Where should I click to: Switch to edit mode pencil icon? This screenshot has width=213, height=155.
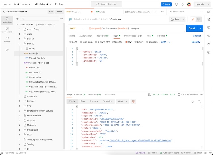point(193,19)
